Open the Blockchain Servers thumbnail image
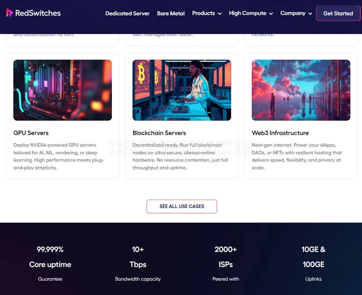The width and height of the screenshot is (362, 295). tap(182, 90)
